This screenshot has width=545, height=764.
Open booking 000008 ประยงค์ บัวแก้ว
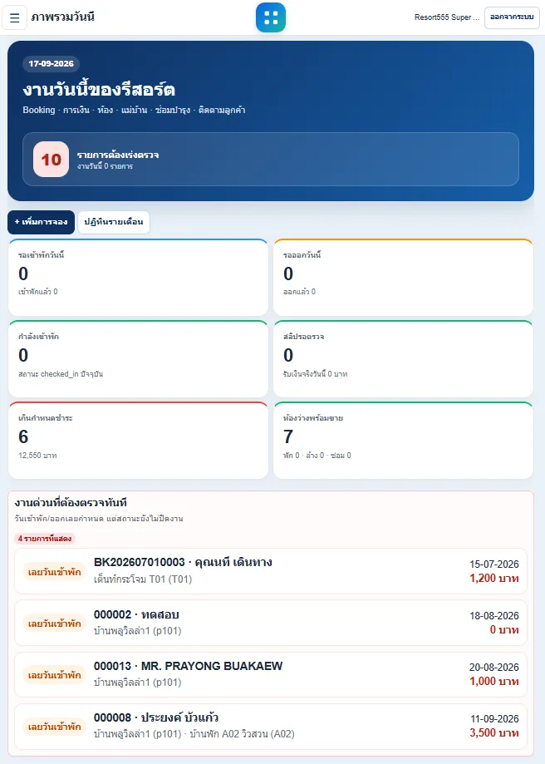271,726
